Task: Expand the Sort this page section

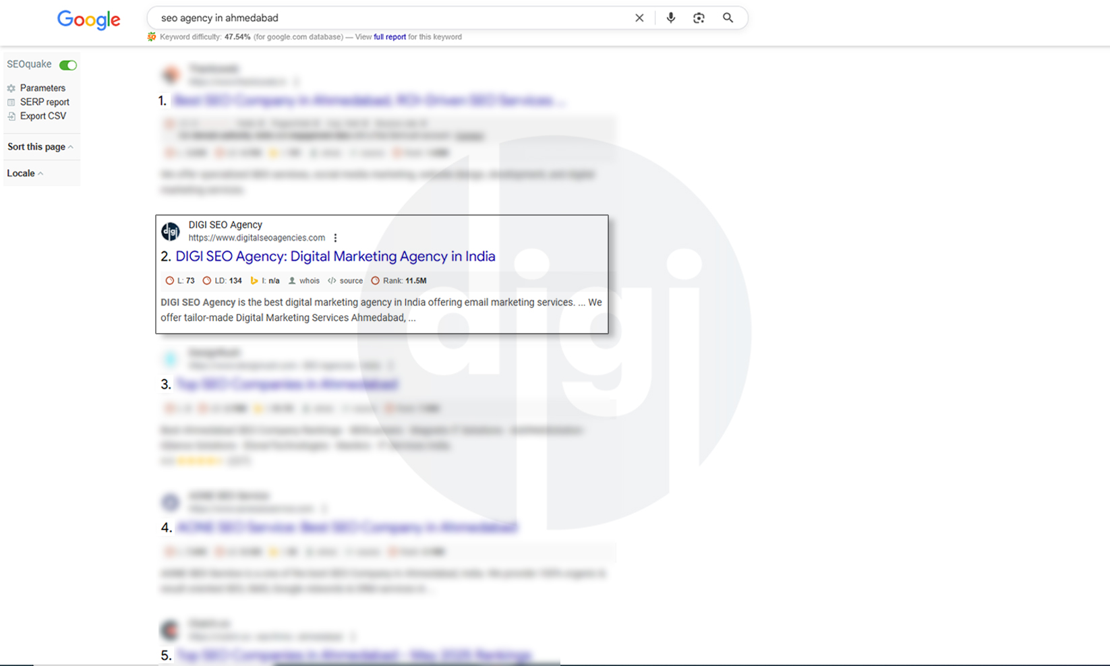Action: pyautogui.click(x=40, y=147)
